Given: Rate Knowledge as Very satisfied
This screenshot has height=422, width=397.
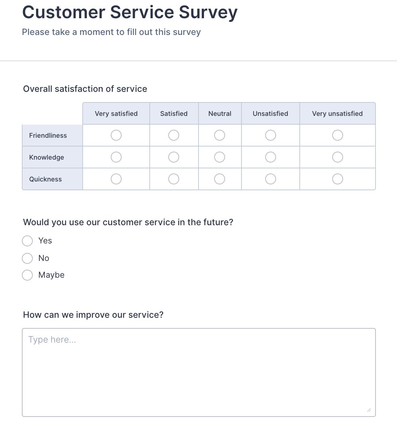Looking at the screenshot, I should [x=116, y=157].
